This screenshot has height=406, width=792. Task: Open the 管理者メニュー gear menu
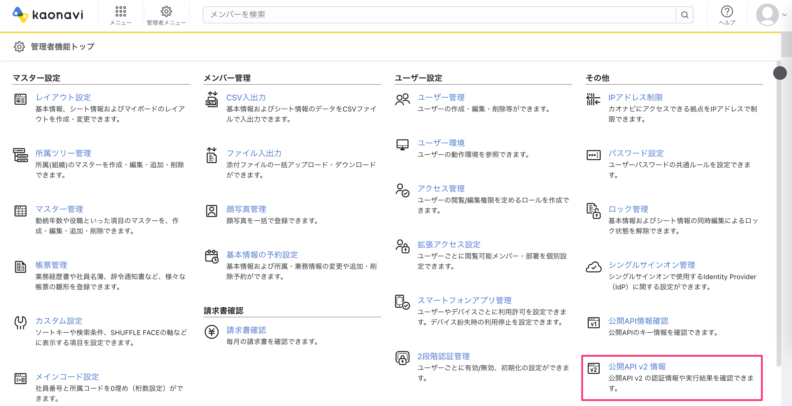click(166, 15)
